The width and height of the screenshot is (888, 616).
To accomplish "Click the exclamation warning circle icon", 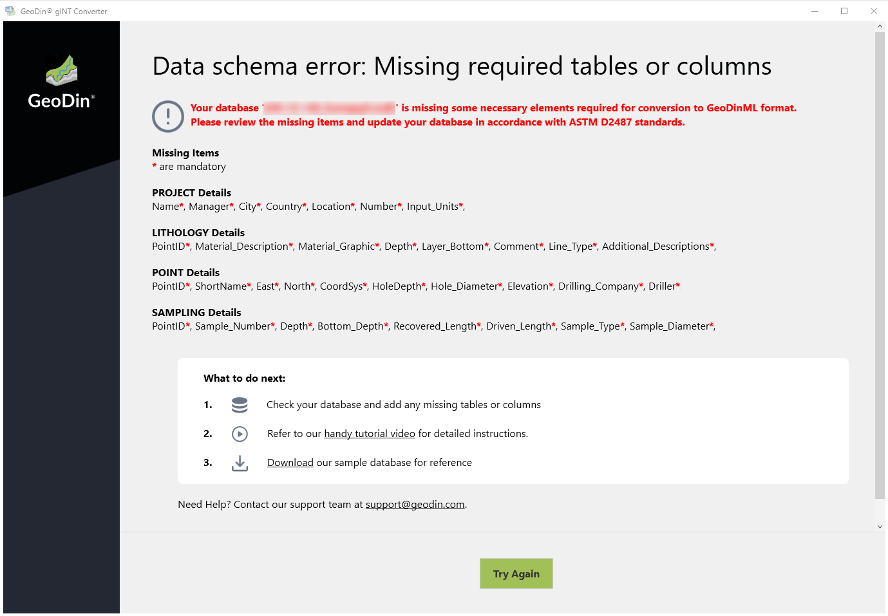I will coord(168,117).
